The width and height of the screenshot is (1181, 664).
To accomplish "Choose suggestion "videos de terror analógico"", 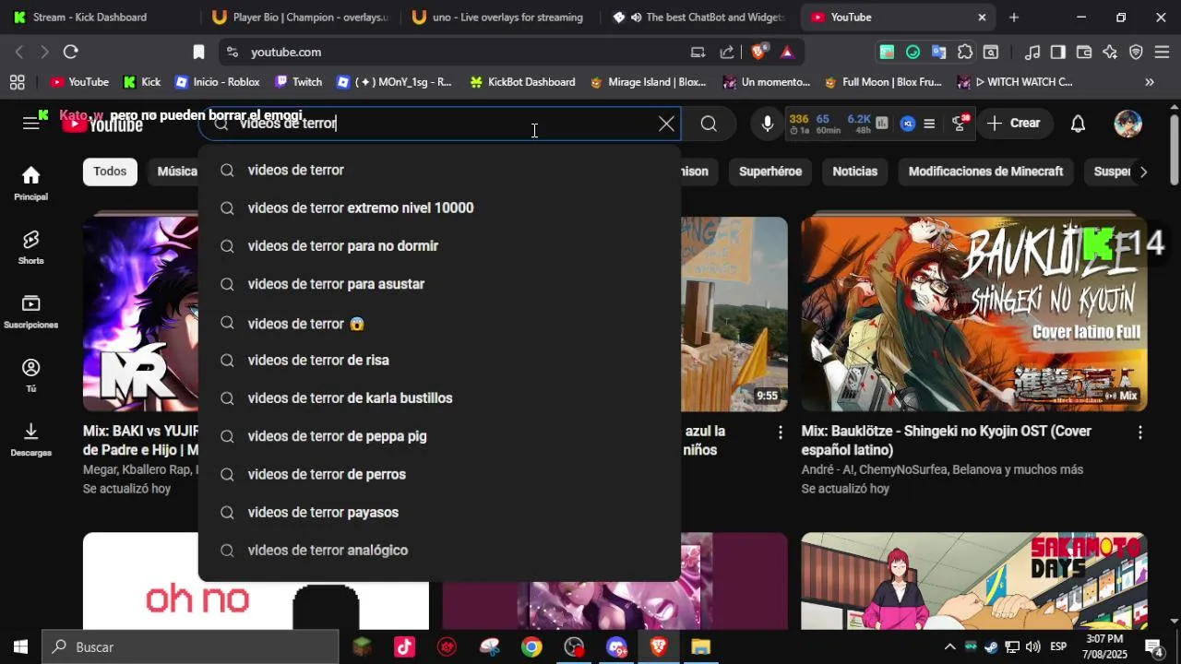I will click(x=439, y=551).
